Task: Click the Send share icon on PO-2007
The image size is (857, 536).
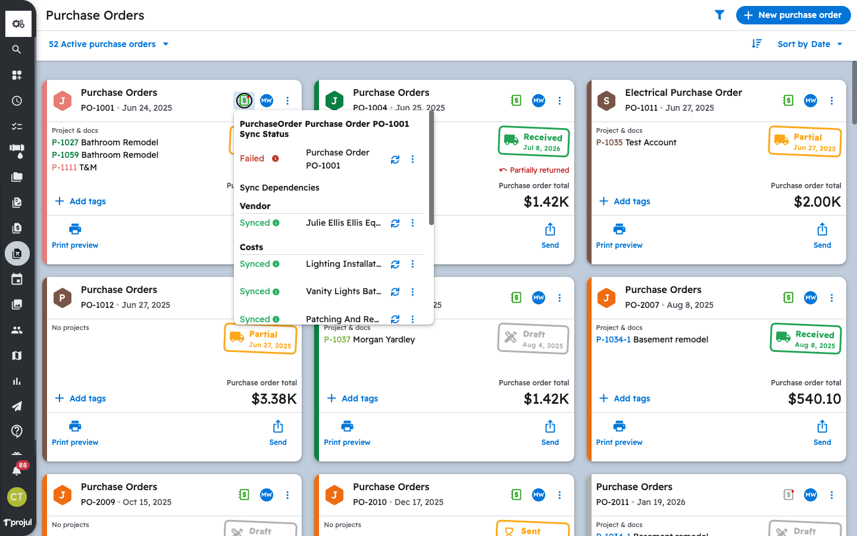Action: point(822,426)
